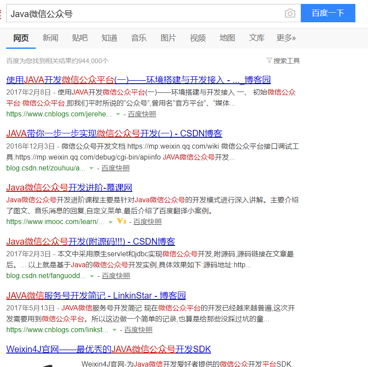Open result Java微信公众号开发进阶-慕课网

[x=69, y=187]
